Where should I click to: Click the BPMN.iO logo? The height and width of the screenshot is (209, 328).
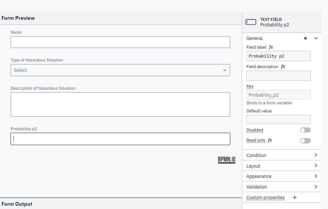(226, 160)
